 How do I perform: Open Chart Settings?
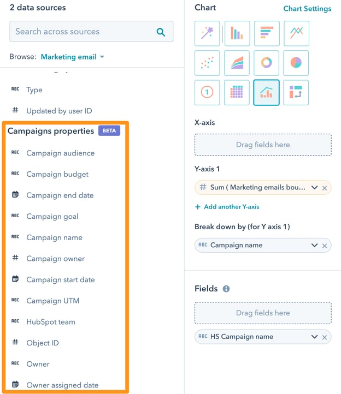[x=307, y=9]
